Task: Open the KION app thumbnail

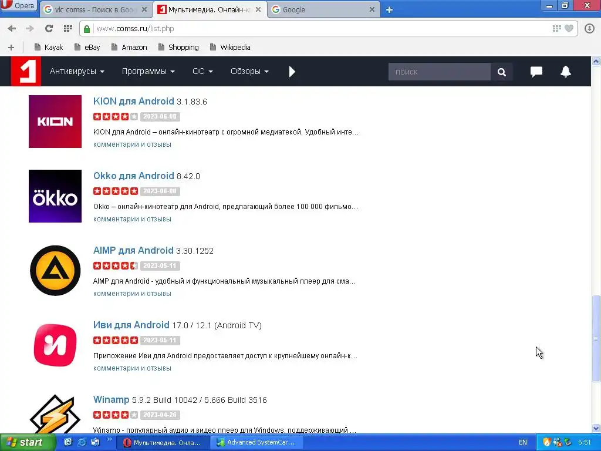Action: [55, 122]
